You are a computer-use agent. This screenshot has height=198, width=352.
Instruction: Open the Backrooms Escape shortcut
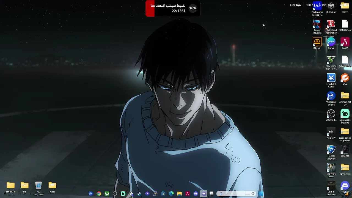coord(317,9)
